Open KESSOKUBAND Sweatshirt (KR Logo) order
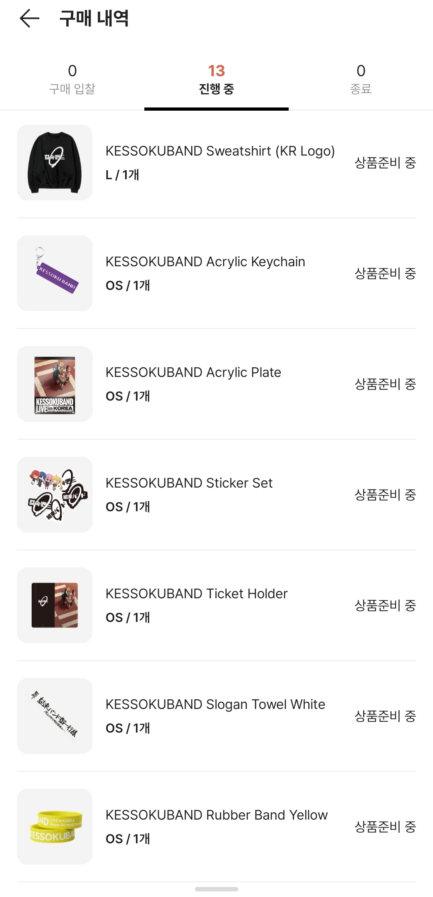 pyautogui.click(x=220, y=151)
